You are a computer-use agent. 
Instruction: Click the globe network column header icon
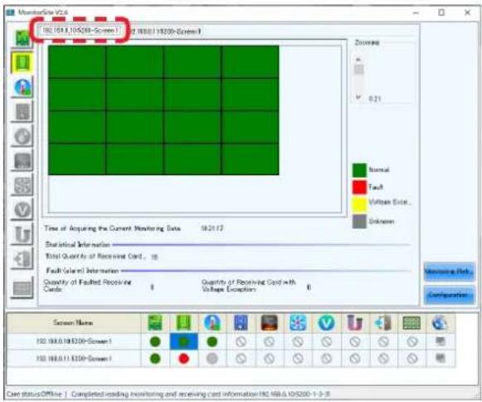[440, 322]
